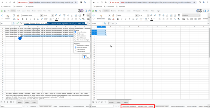Viewport: 210px width, 108px height.
Task: Cancel formula input with X icon
Action: coord(21,23)
